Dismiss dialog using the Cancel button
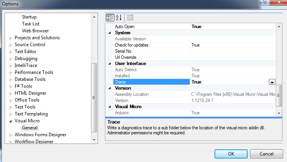Screen dimensions: 287x162 pyautogui.click(x=267, y=154)
